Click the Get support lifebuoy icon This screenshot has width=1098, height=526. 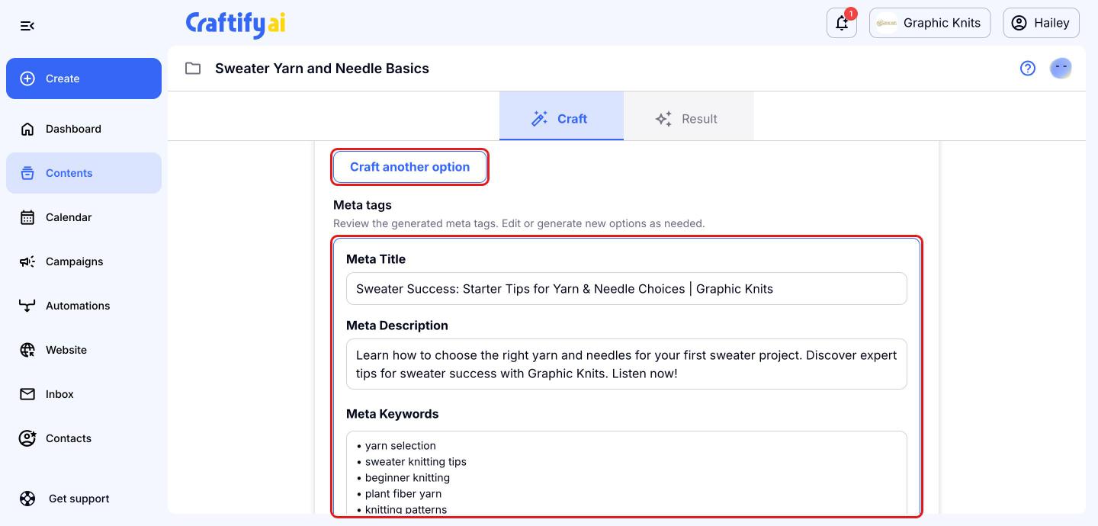27,499
